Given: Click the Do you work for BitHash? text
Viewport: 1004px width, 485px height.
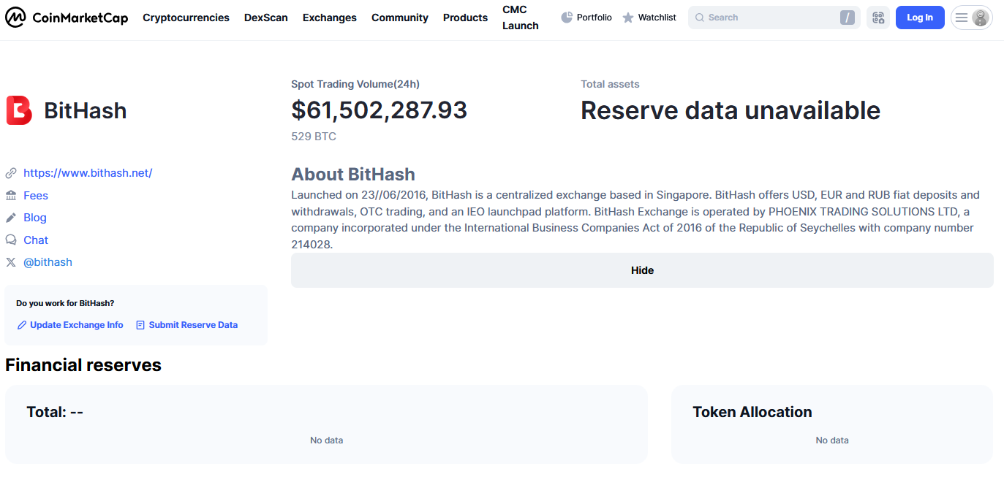Looking at the screenshot, I should coord(65,303).
